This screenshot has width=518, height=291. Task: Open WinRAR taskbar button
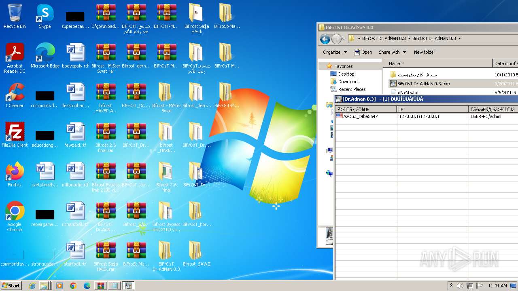100,286
